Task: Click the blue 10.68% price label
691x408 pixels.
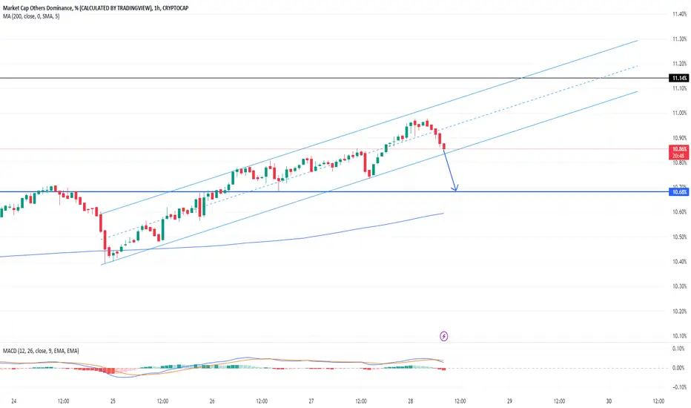Action: [678, 192]
